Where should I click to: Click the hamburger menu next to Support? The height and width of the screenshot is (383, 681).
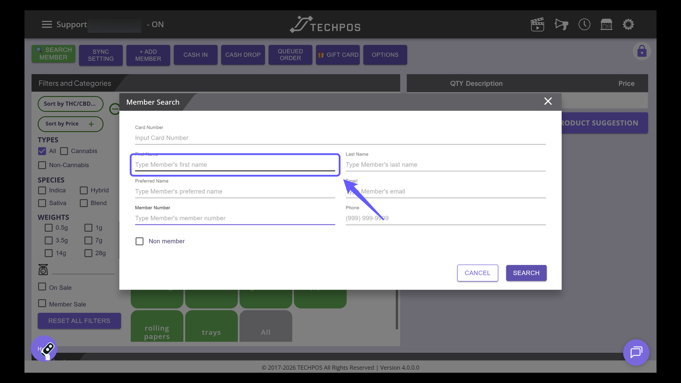[x=46, y=24]
